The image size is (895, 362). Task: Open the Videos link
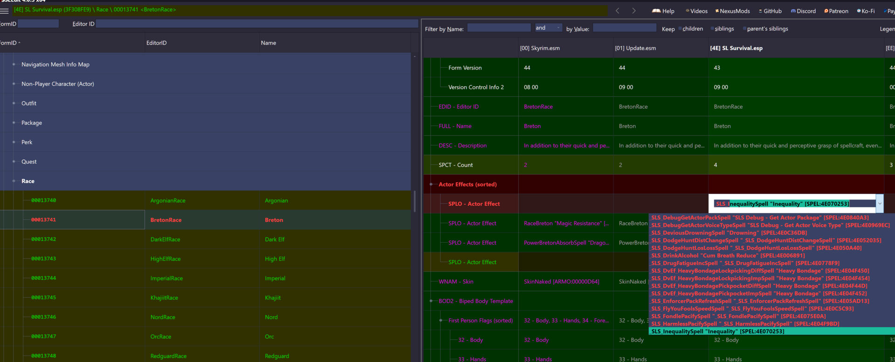(x=696, y=11)
